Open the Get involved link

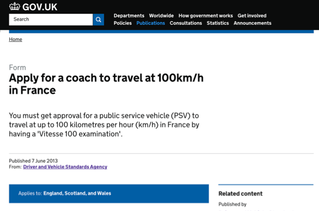(x=252, y=15)
